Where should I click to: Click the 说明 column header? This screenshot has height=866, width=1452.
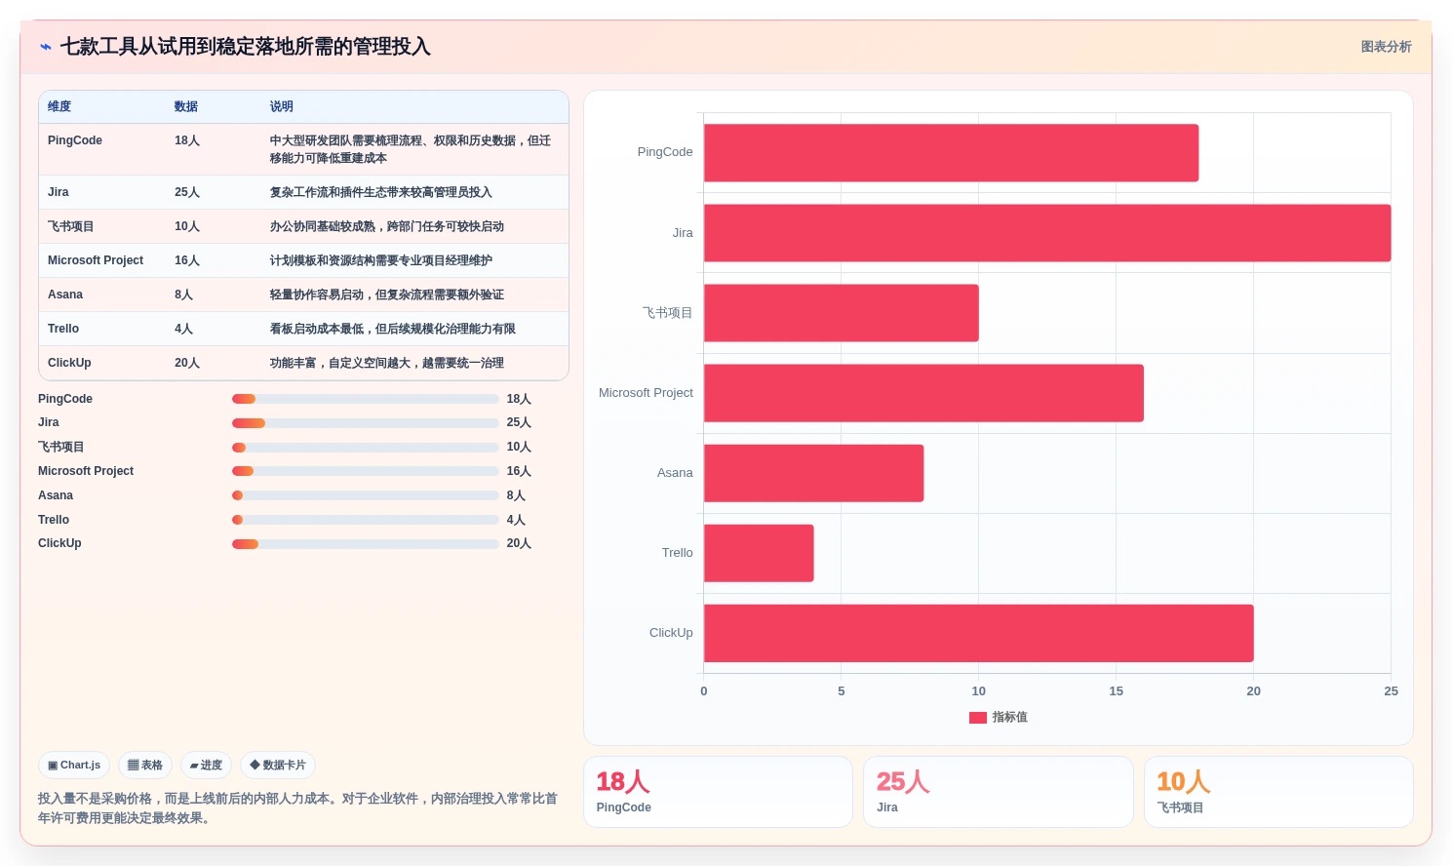pos(282,106)
